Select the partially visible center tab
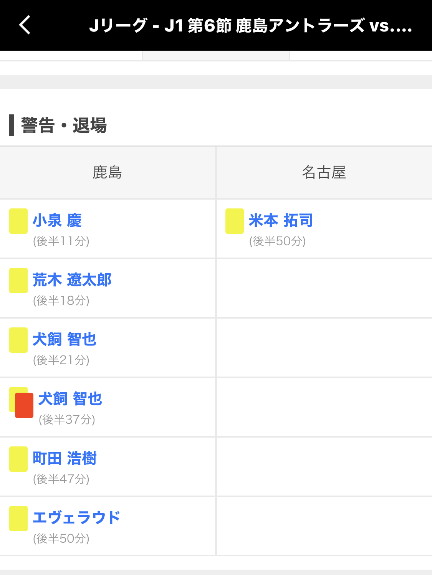432x575 pixels. (x=216, y=56)
